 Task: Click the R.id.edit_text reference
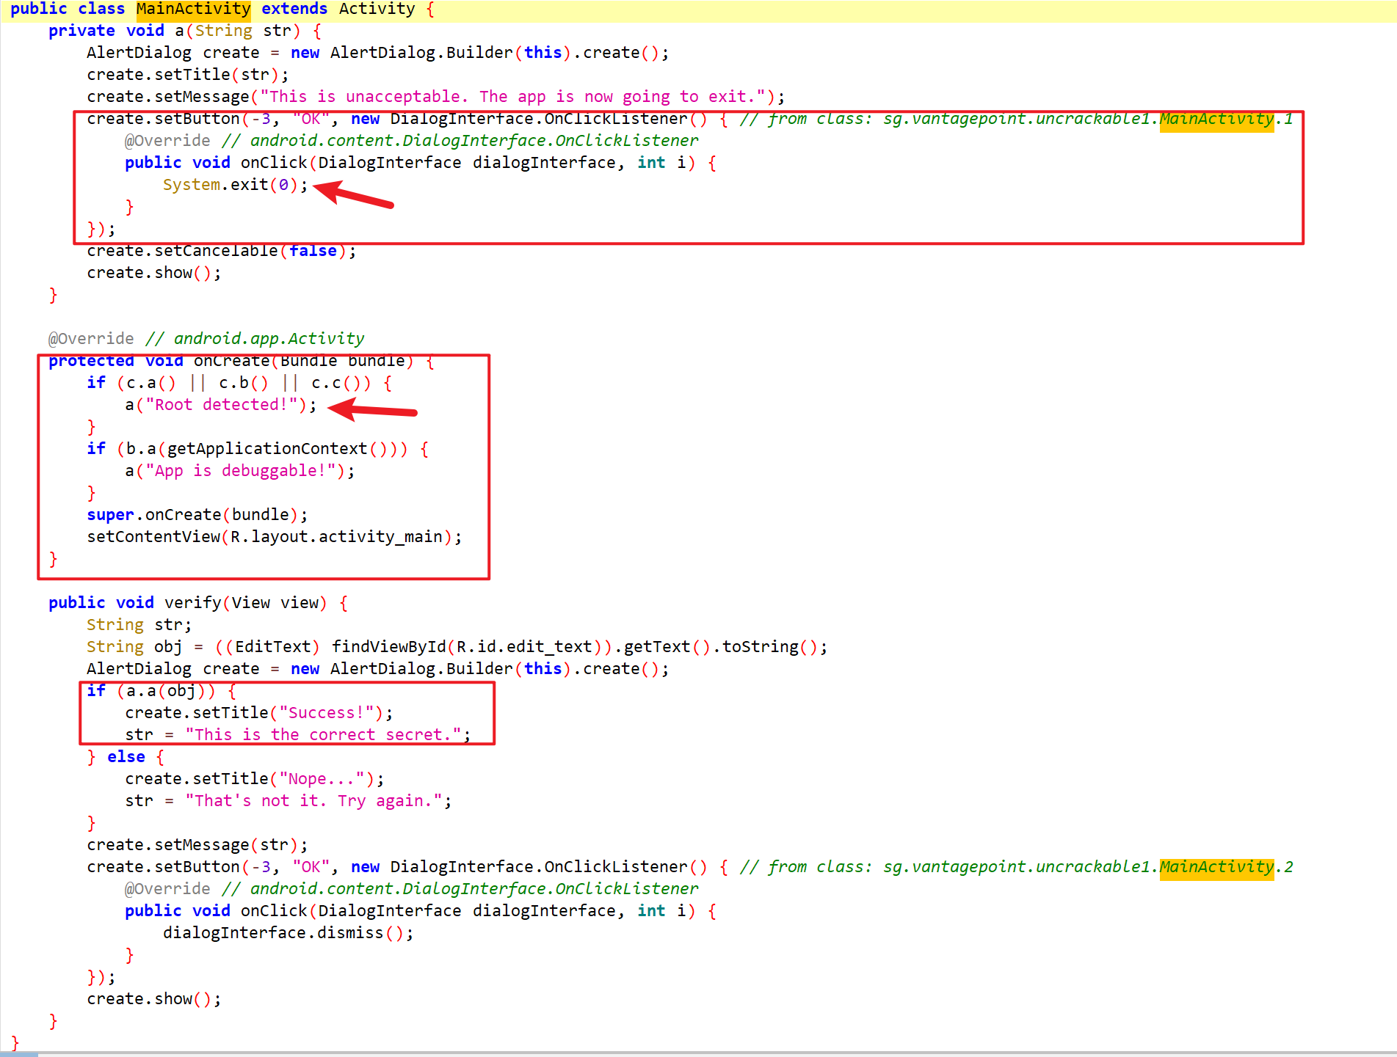pyautogui.click(x=523, y=647)
